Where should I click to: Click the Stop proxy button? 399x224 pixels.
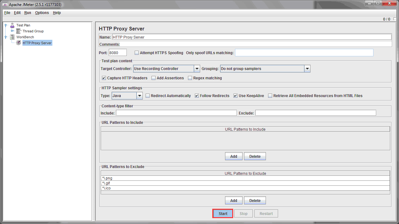243,214
